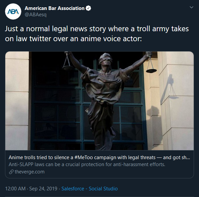Click the left scale held by the statue
This screenshot has height=197, width=199.
point(67,63)
